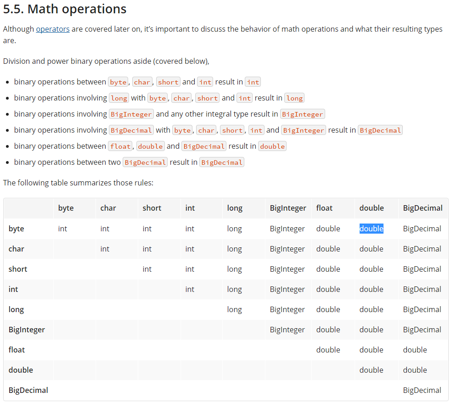Click the double cell in float row
The image size is (451, 403).
[x=328, y=350]
